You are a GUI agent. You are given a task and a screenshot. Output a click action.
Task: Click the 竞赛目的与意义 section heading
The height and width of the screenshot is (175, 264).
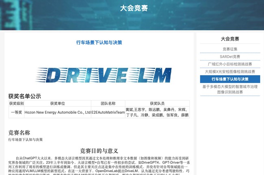99,151
